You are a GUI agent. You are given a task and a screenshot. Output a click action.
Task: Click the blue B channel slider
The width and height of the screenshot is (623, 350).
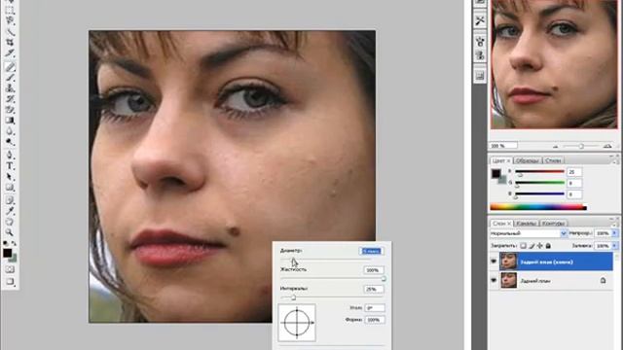point(540,194)
